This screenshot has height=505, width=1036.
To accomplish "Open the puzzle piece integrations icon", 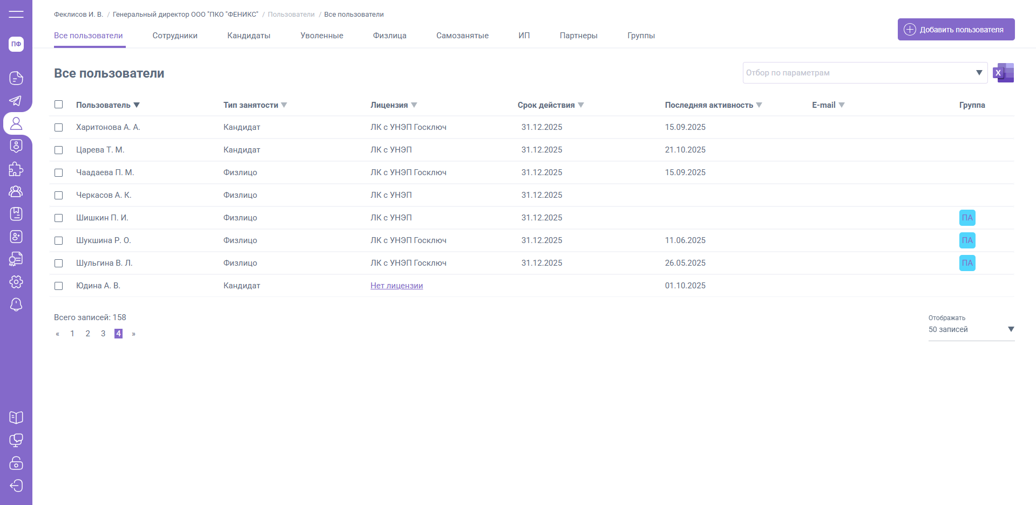I will pos(16,169).
